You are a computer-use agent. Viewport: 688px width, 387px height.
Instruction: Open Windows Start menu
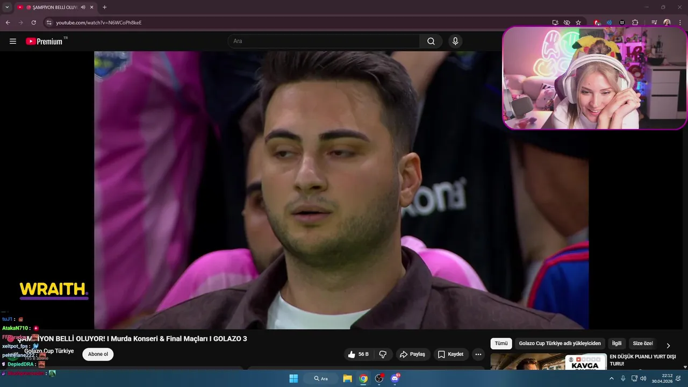coord(293,378)
